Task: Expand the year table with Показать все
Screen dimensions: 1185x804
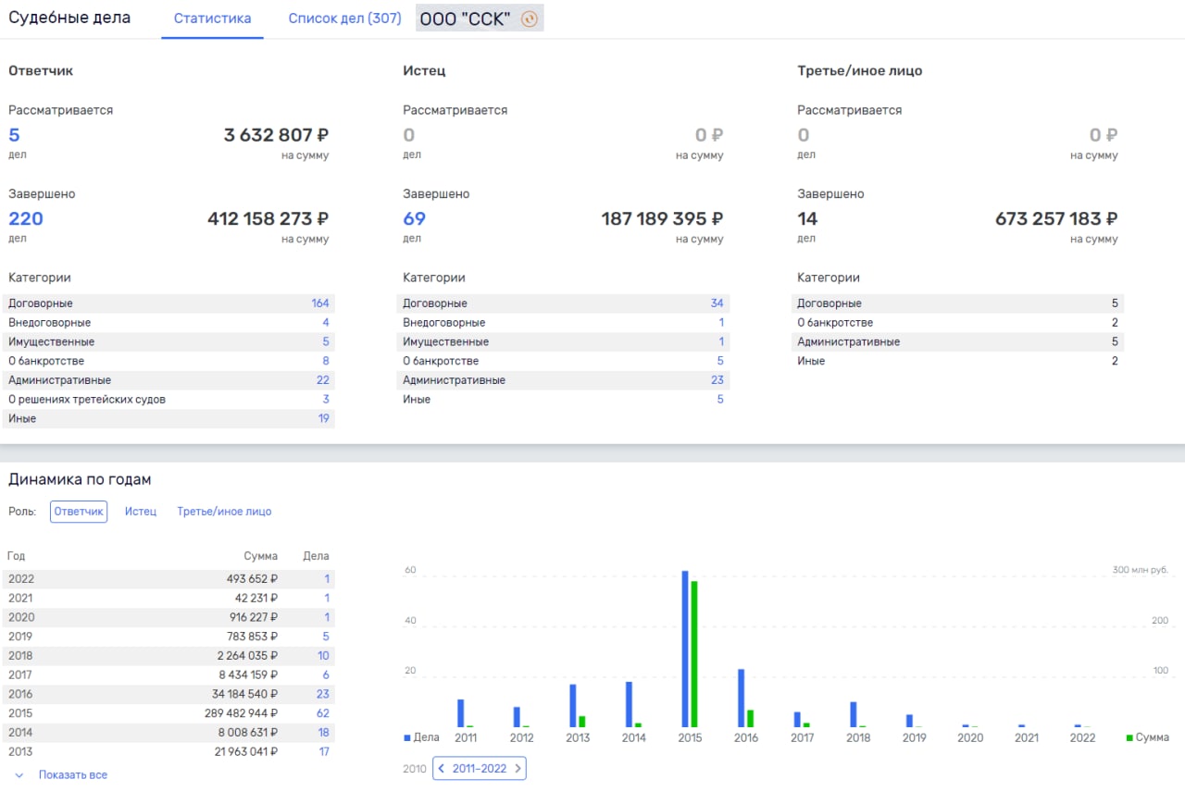Action: coord(73,775)
